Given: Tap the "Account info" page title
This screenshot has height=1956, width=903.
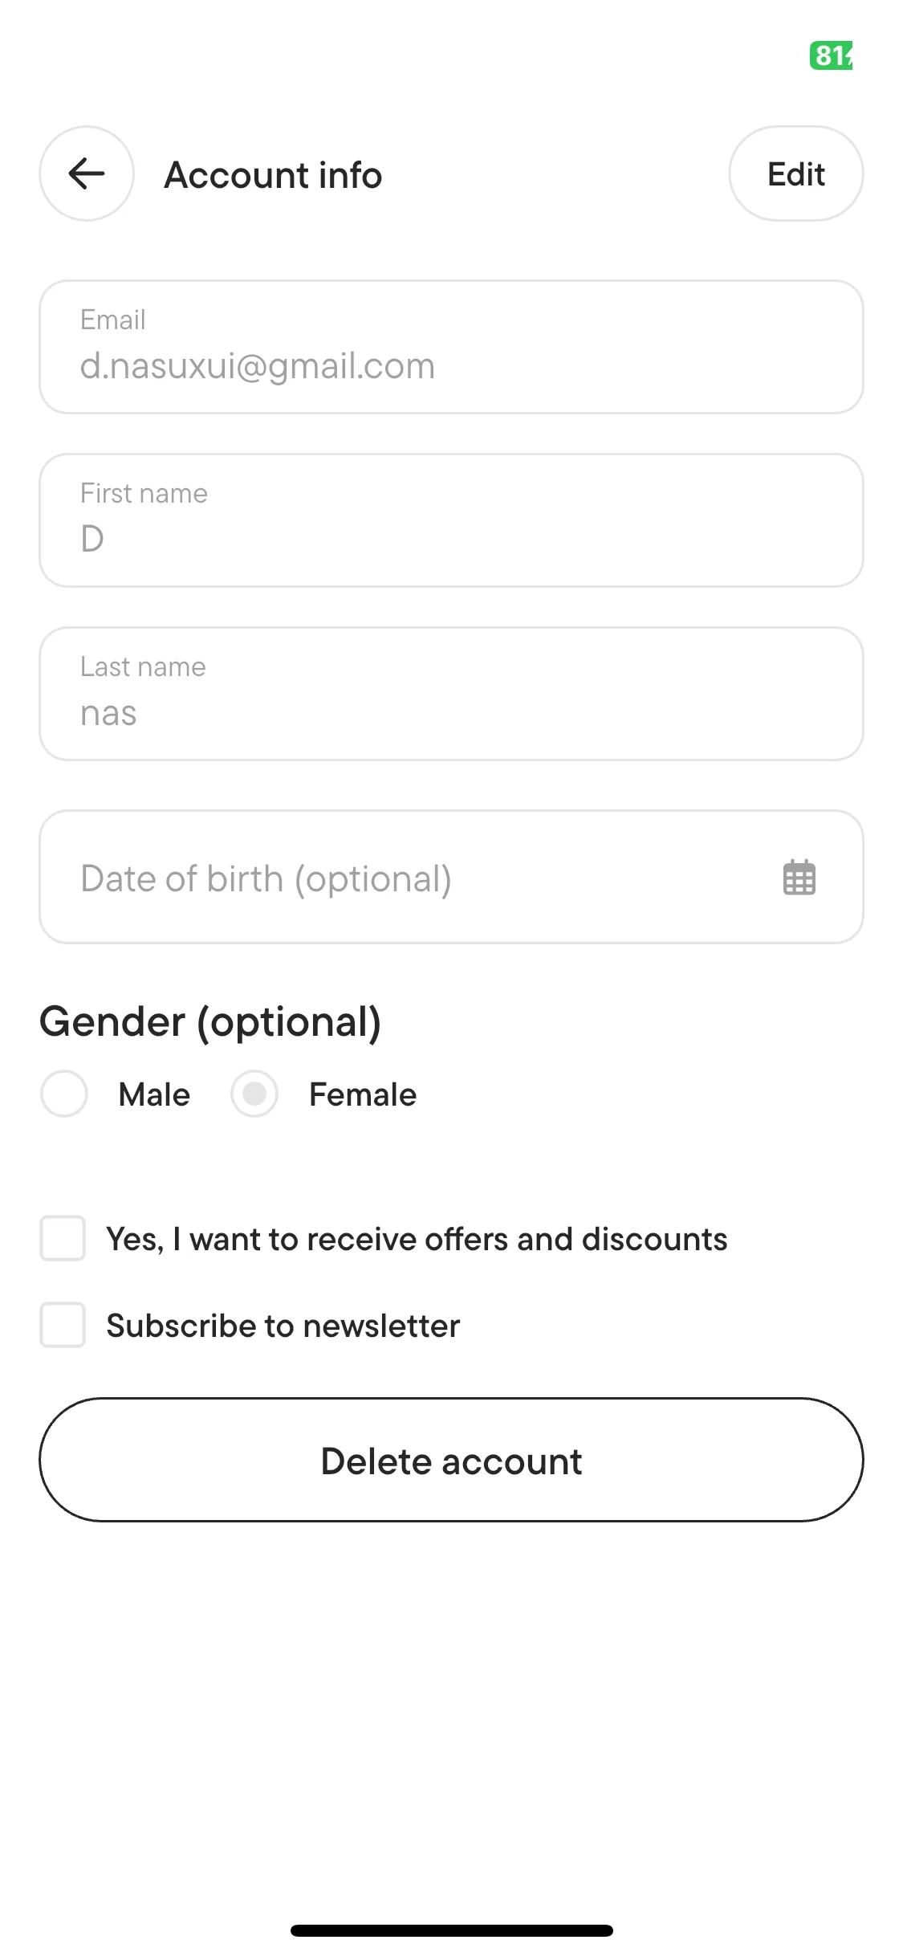Looking at the screenshot, I should [x=273, y=175].
